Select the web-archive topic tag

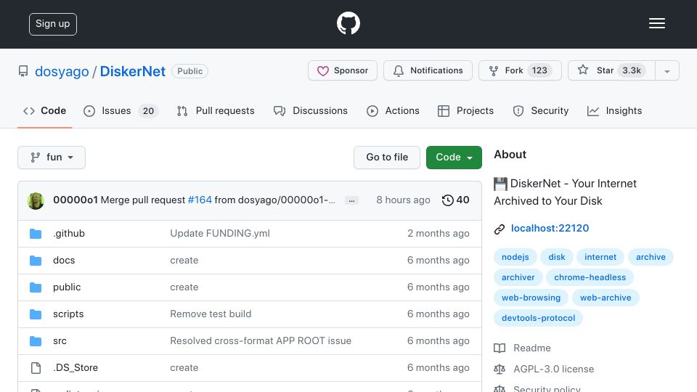[x=606, y=298]
